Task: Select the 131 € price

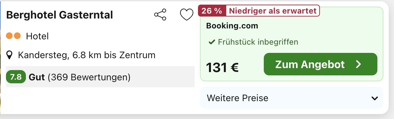Action: (222, 67)
